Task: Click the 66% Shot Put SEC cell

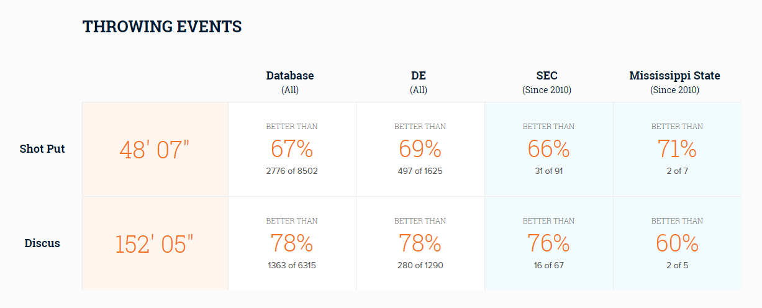Action: click(549, 150)
